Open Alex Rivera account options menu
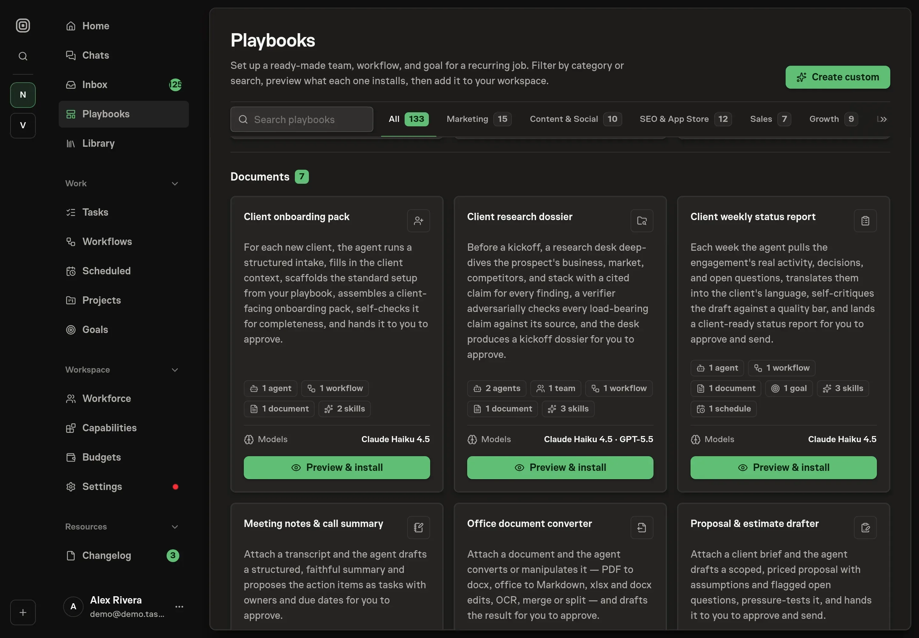 [x=179, y=606]
